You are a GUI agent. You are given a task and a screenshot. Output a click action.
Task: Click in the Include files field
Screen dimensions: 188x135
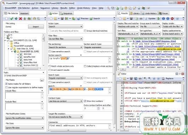(x=23, y=96)
